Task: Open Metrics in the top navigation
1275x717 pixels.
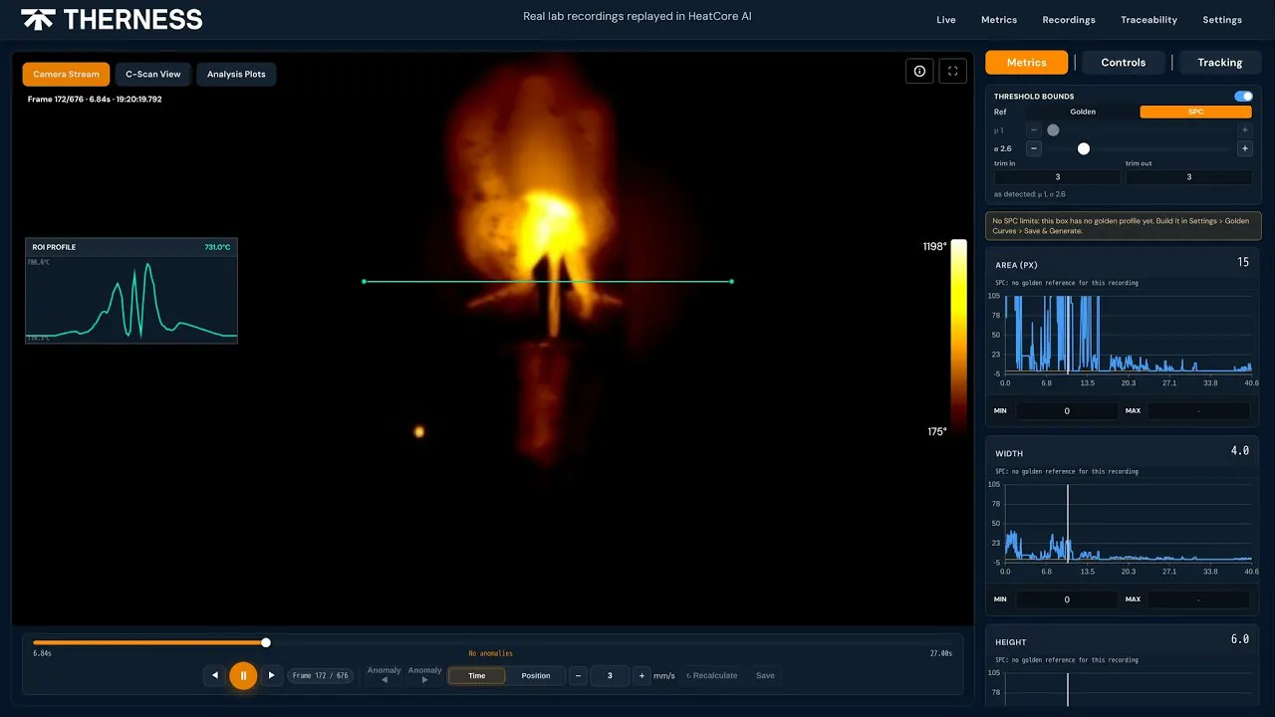Action: [999, 20]
